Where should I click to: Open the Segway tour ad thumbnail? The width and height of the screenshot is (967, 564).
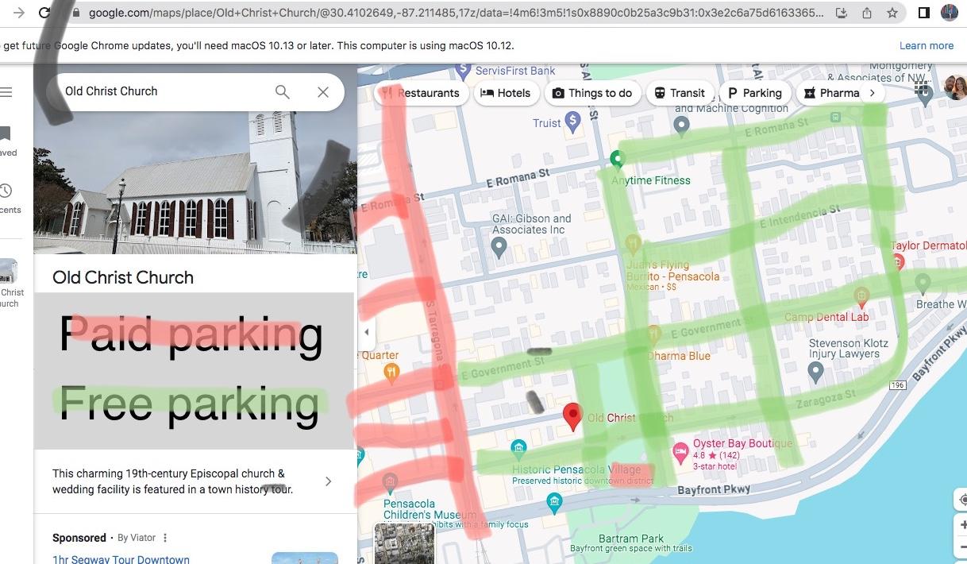click(x=305, y=558)
